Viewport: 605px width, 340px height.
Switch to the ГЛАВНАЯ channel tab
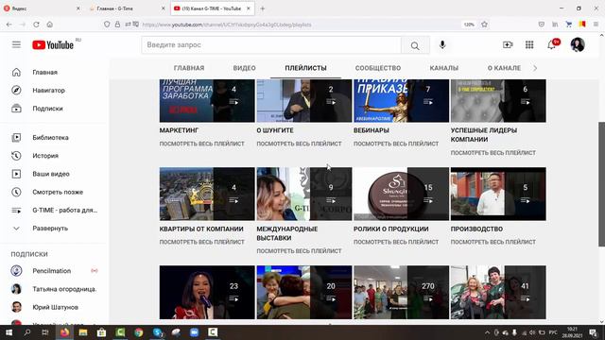click(189, 68)
